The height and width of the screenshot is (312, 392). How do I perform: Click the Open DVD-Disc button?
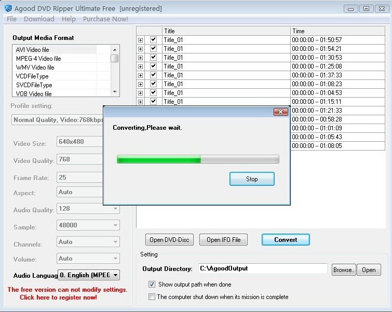(169, 239)
